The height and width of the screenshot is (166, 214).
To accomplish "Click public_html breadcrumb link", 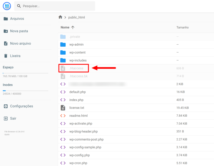I will (x=76, y=17).
